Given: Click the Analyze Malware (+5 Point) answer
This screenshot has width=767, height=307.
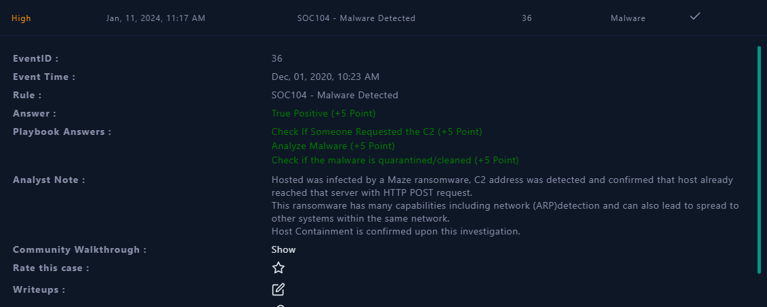Looking at the screenshot, I should click(333, 146).
